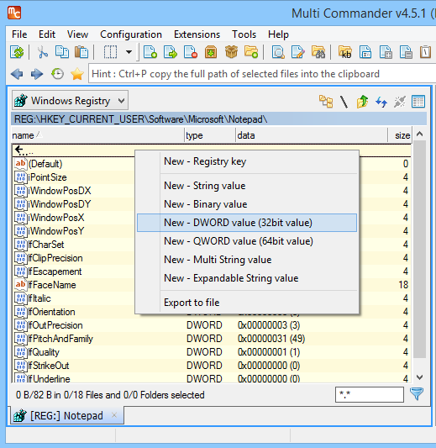Screen dimensions: 436x448
Task: Choose New - String value
Action: (247, 186)
